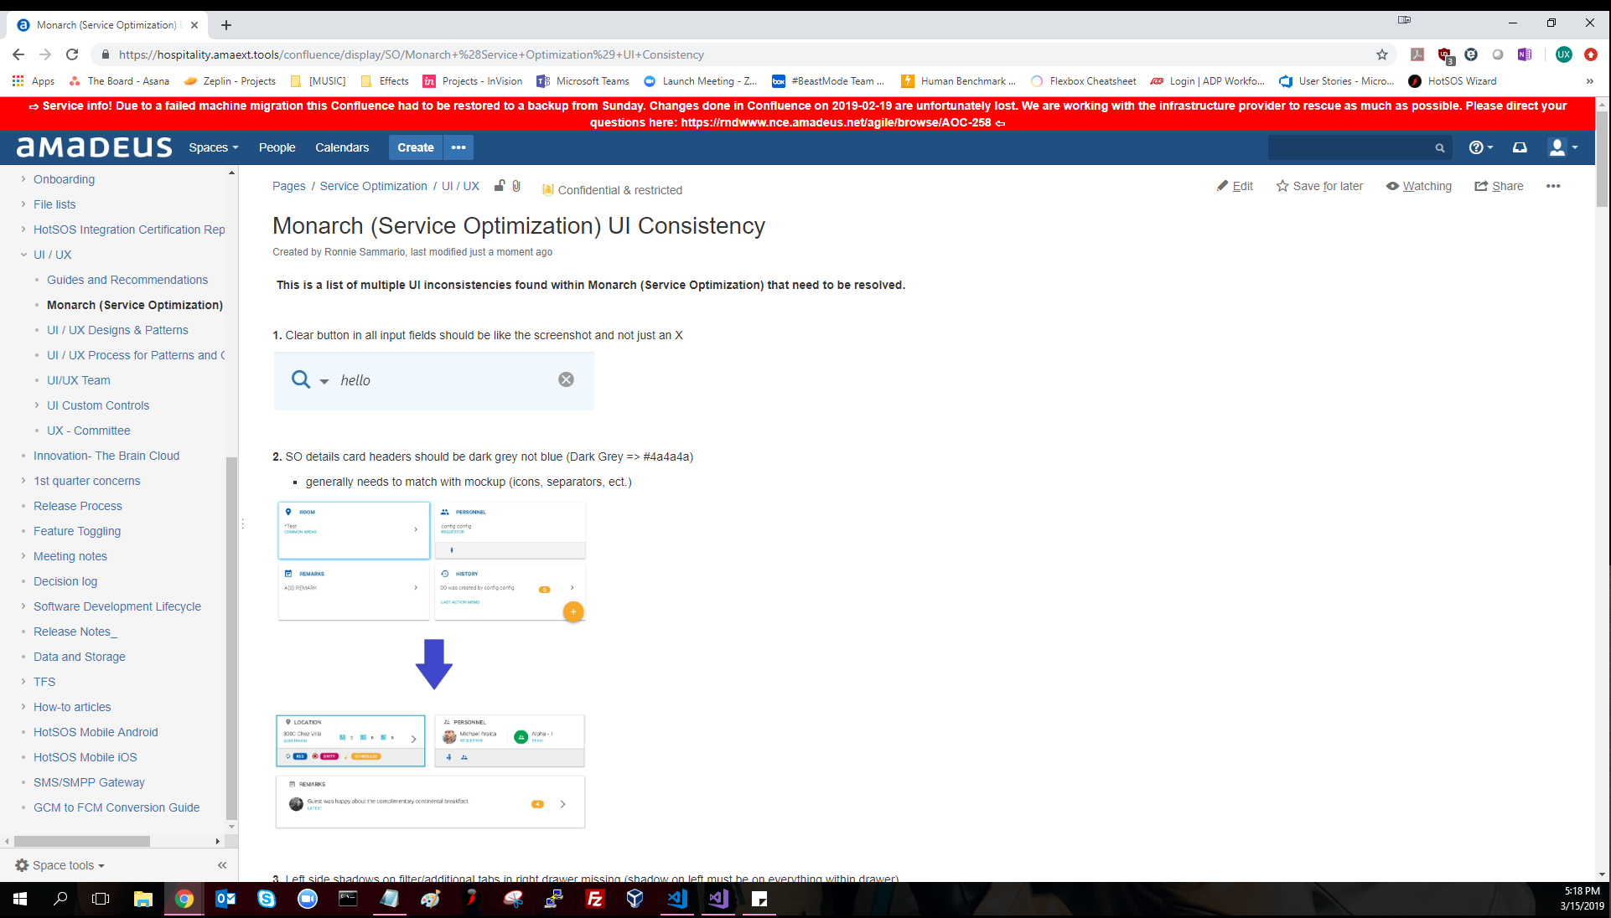Open the page more actions ellipsis
Image resolution: width=1611 pixels, height=918 pixels.
click(1553, 186)
